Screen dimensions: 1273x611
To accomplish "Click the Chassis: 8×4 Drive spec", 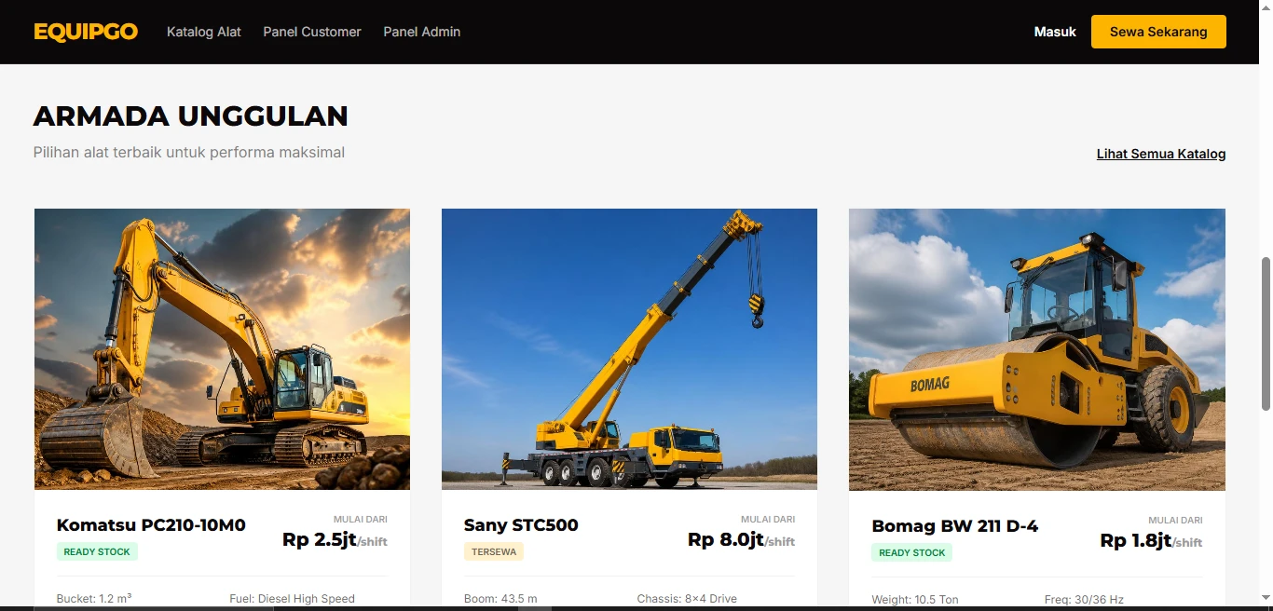I will pyautogui.click(x=687, y=598).
